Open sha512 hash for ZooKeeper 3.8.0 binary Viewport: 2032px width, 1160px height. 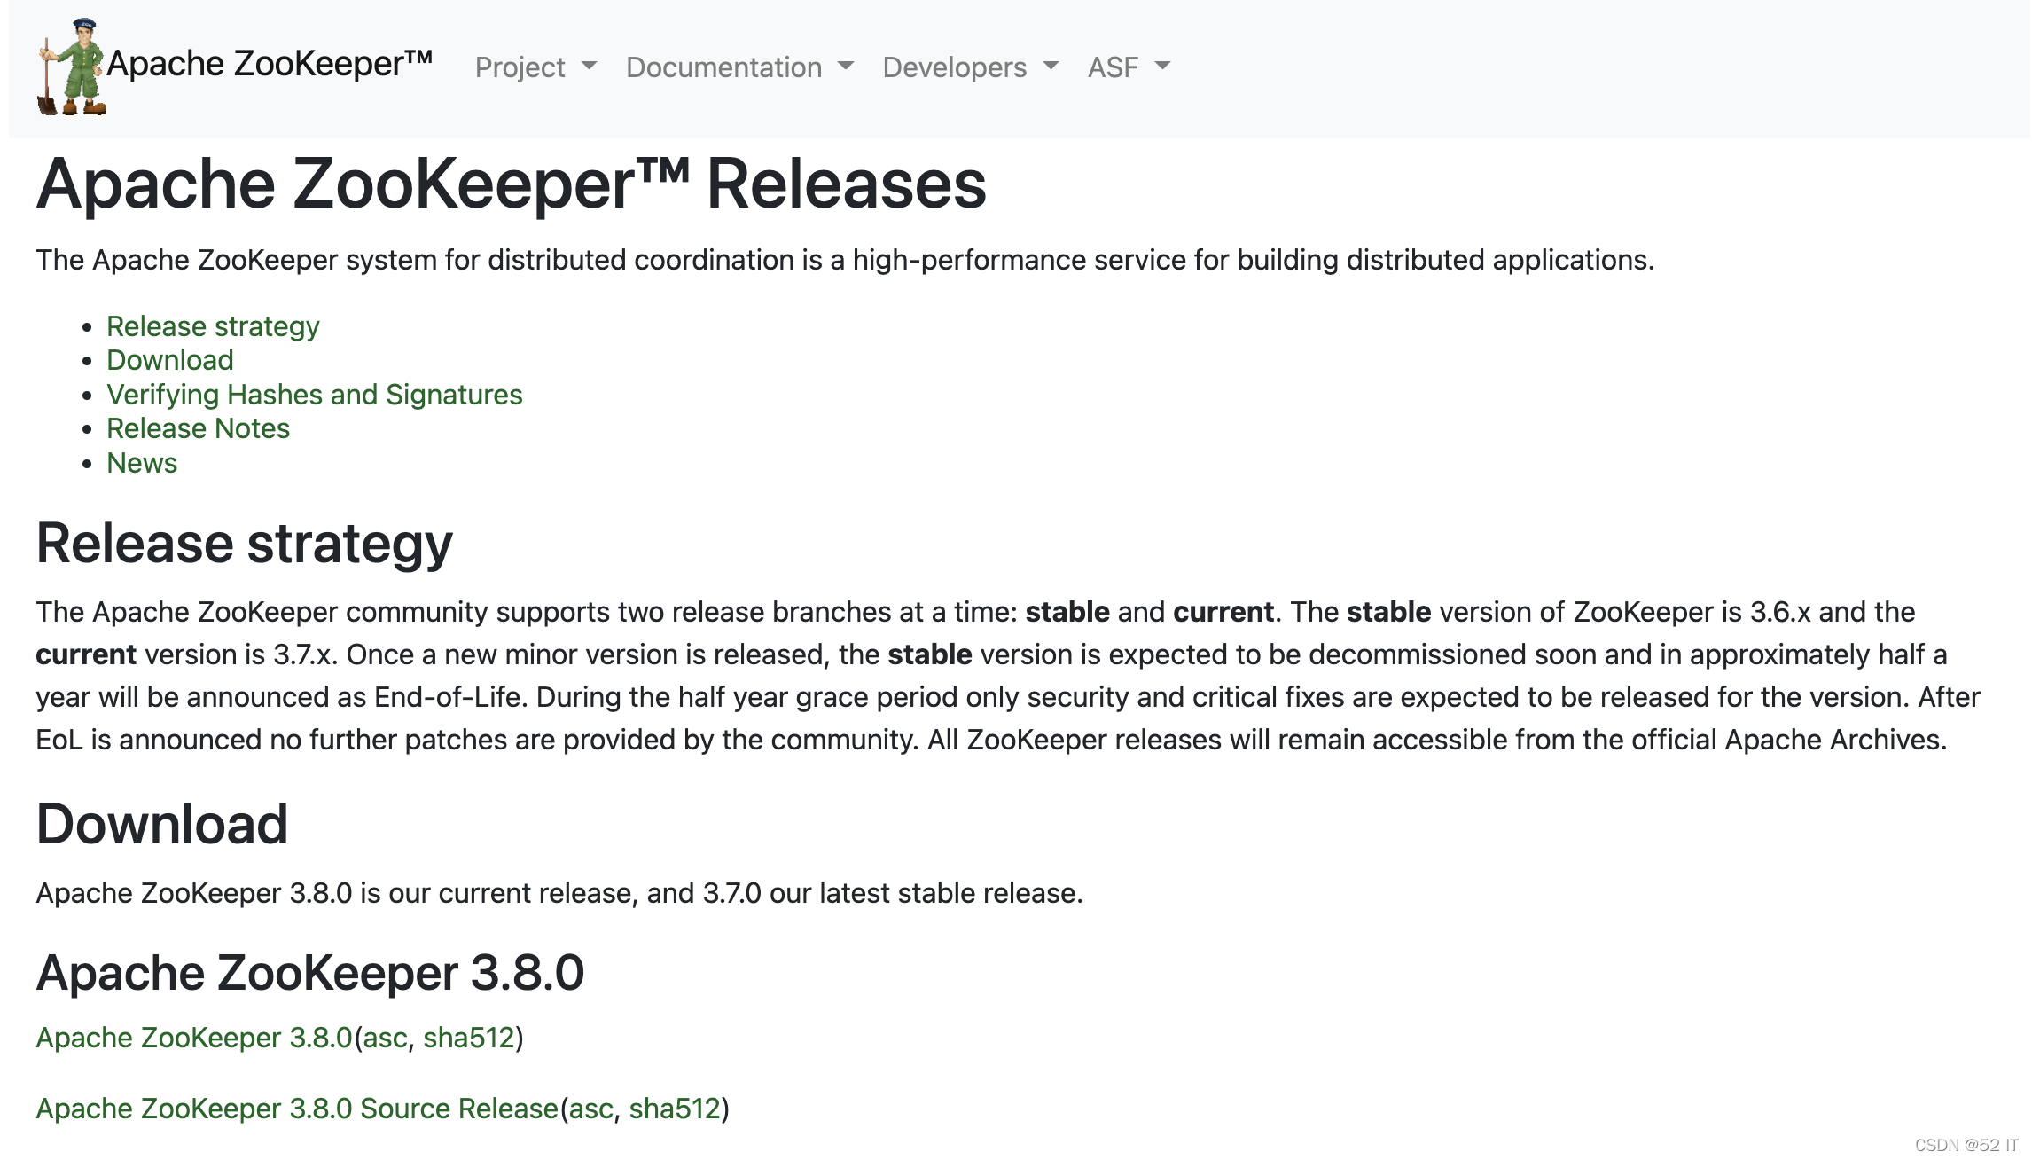click(469, 1038)
